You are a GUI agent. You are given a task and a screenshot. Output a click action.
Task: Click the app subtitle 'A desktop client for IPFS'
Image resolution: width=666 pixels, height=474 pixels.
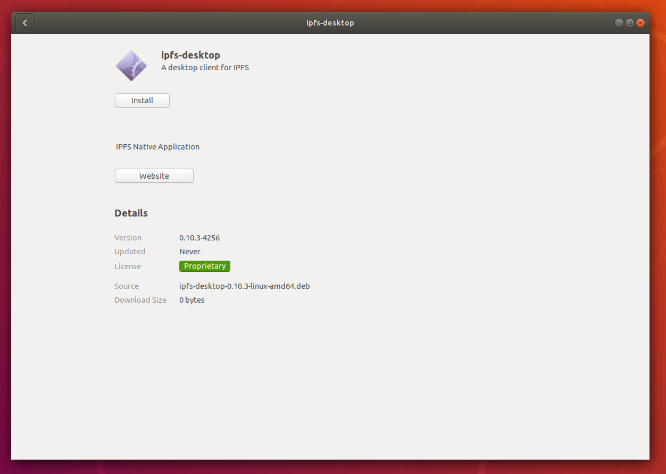pyautogui.click(x=205, y=68)
